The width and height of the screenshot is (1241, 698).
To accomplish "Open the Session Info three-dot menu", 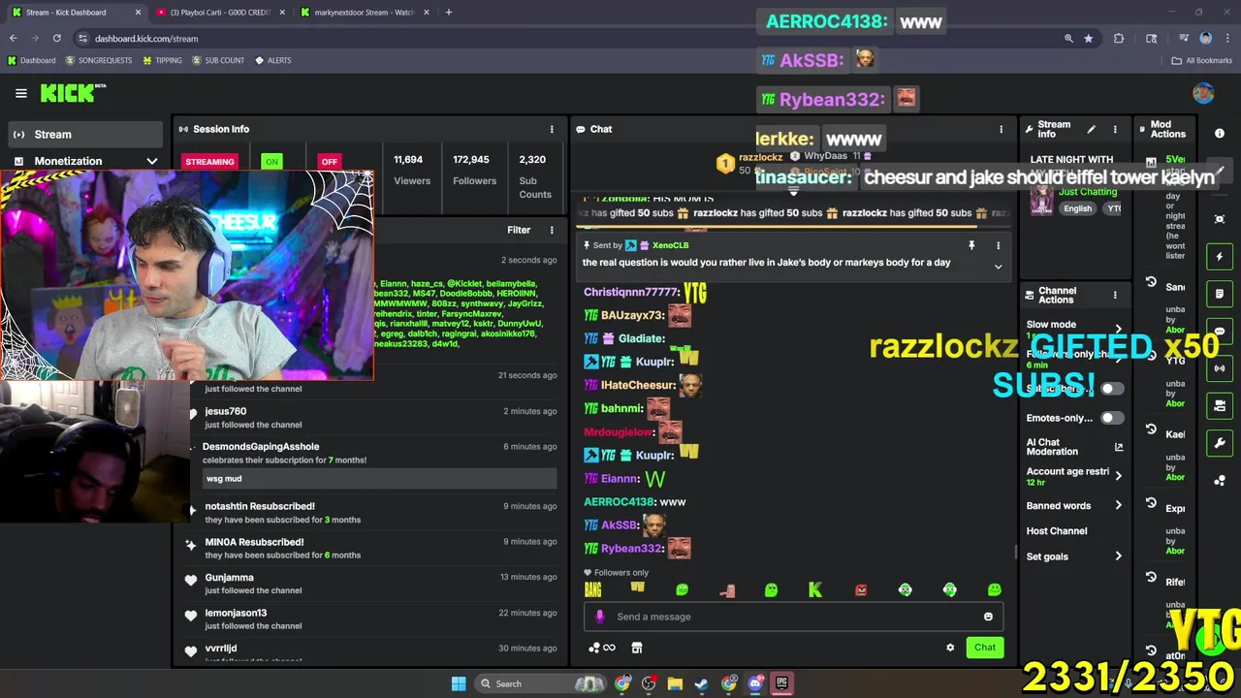I will (x=552, y=129).
